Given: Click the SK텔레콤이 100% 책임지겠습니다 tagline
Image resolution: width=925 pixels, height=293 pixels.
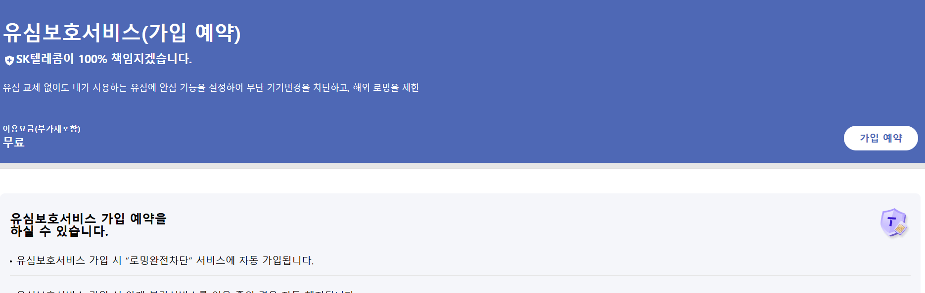Looking at the screenshot, I should click(x=104, y=59).
